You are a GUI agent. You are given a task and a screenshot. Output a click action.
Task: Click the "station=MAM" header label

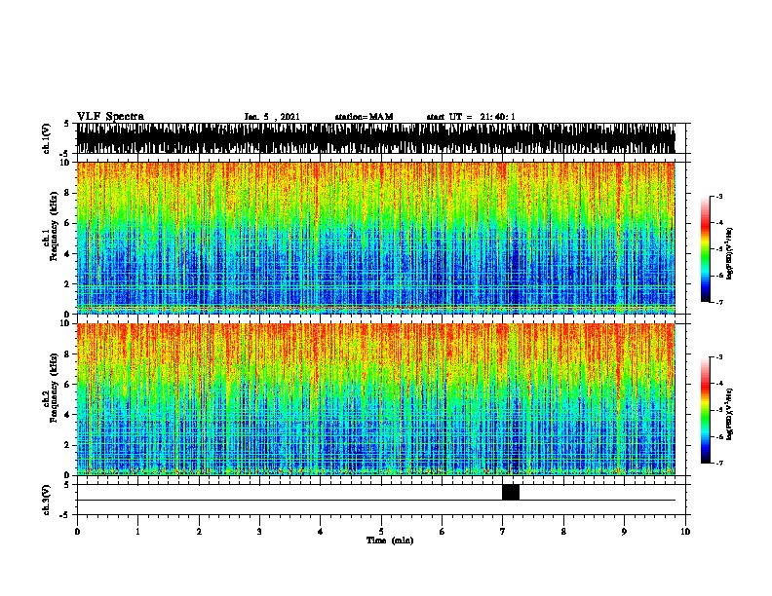[364, 117]
